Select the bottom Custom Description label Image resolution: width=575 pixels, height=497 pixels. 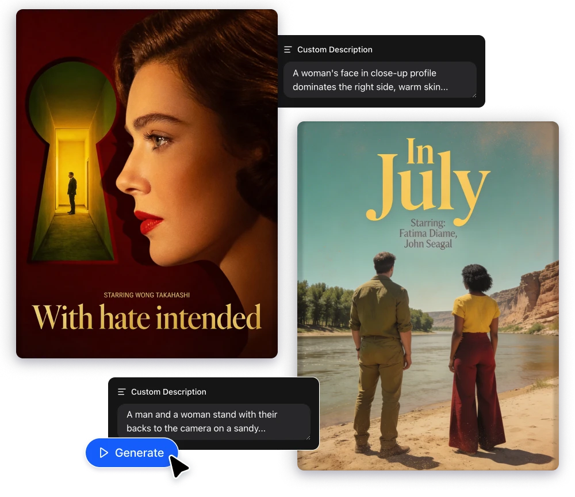tap(168, 392)
